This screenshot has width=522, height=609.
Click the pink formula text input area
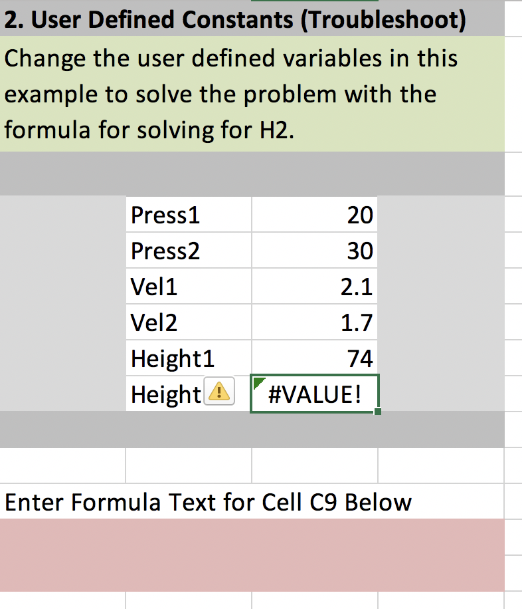click(x=252, y=555)
